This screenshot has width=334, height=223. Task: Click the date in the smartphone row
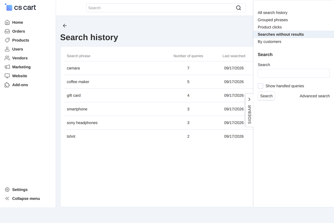234,109
